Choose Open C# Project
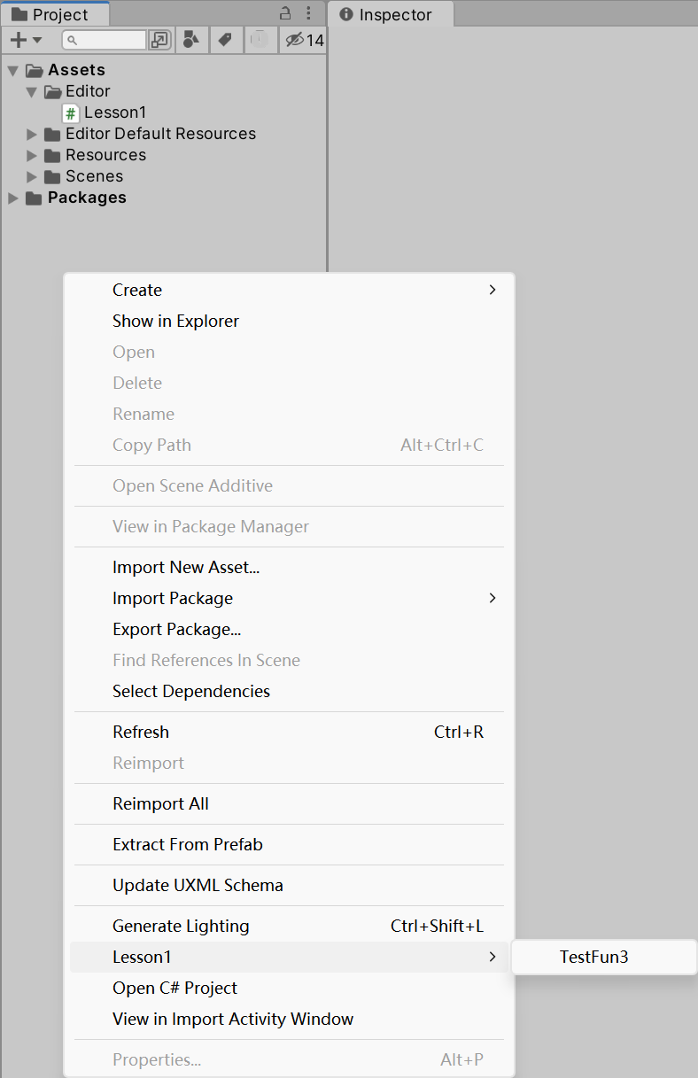 click(x=289, y=988)
